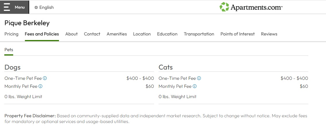The width and height of the screenshot is (326, 129).
Task: Open the Reviews tab
Action: tap(269, 34)
